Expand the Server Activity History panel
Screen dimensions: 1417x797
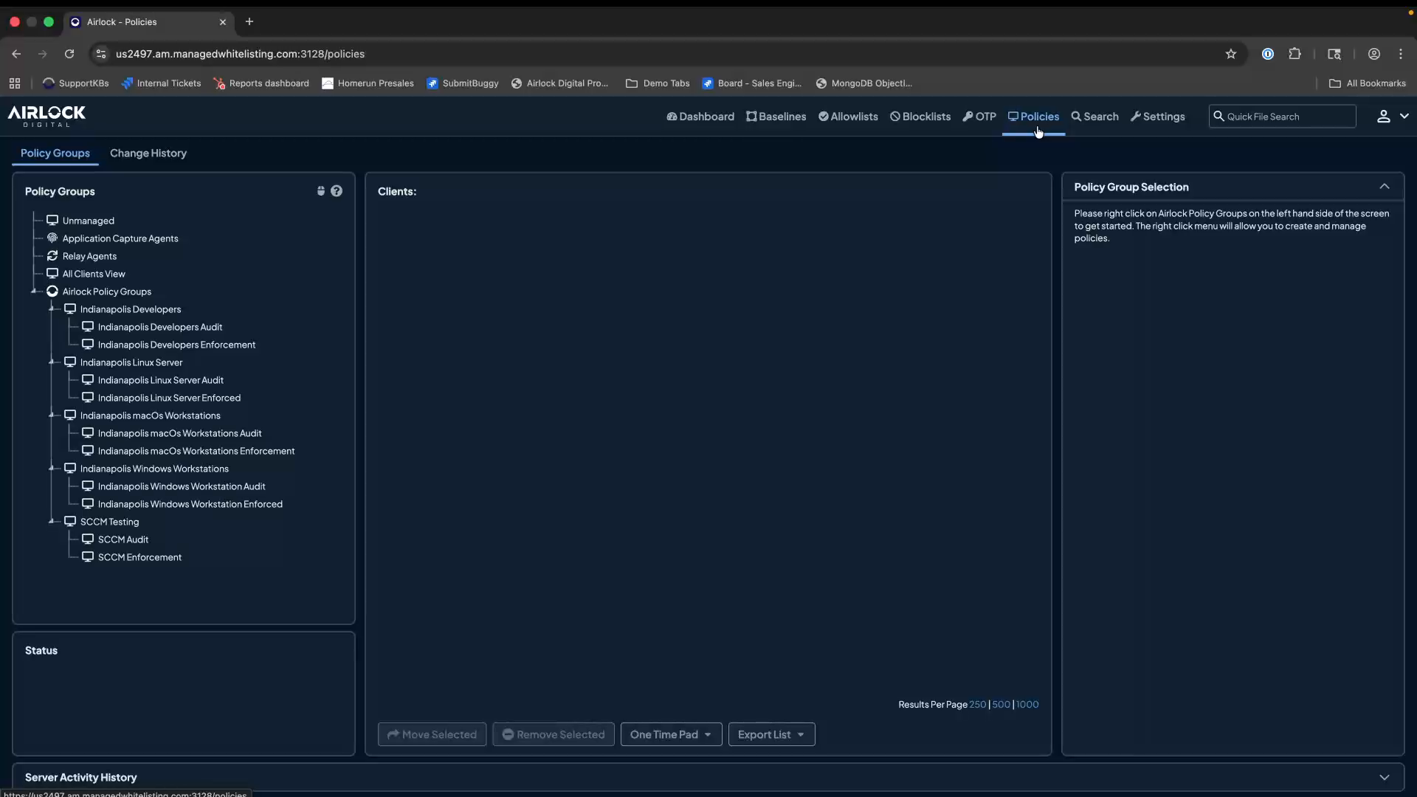(x=1385, y=776)
